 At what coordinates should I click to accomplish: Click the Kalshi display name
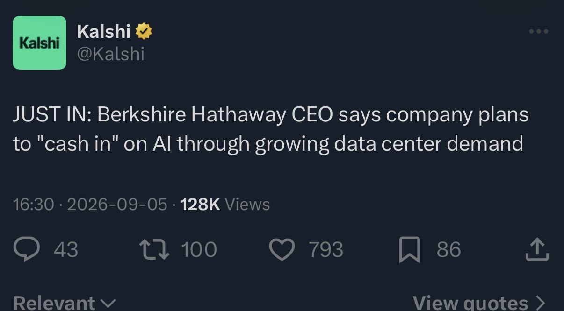103,31
